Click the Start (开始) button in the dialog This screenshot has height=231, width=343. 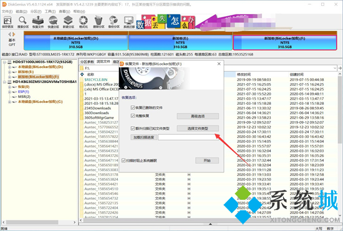tap(207, 160)
